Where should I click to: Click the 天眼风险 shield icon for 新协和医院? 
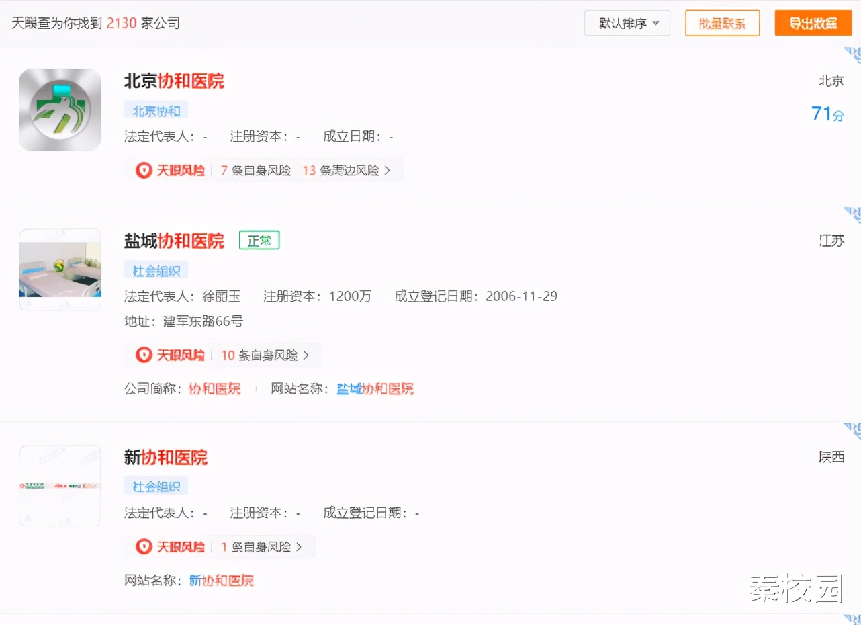[x=143, y=546]
